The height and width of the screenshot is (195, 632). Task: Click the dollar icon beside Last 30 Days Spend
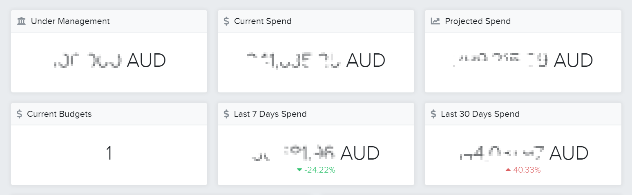433,114
